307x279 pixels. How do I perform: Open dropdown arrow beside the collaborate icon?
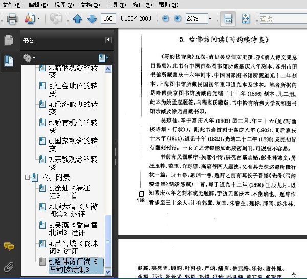click(x=39, y=19)
